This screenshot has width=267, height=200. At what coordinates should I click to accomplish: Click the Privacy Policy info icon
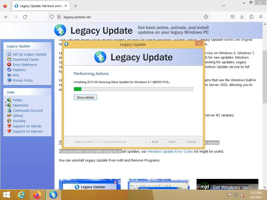(x=9, y=80)
